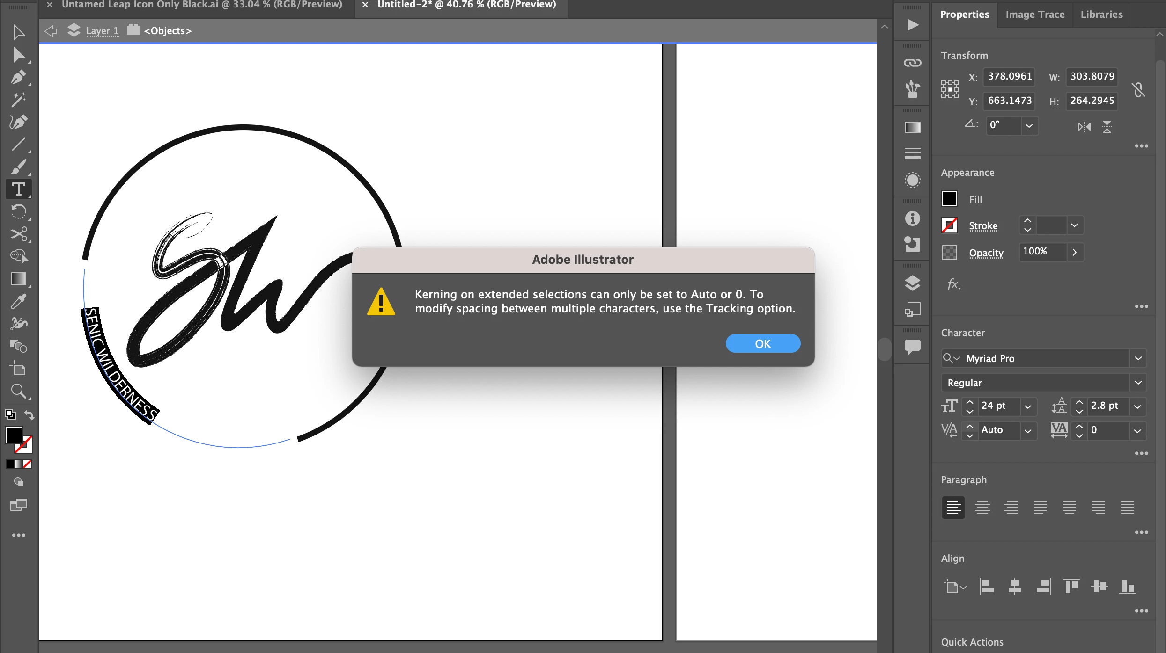Viewport: 1166px width, 653px height.
Task: Select the Type tool in toolbar
Action: [19, 189]
